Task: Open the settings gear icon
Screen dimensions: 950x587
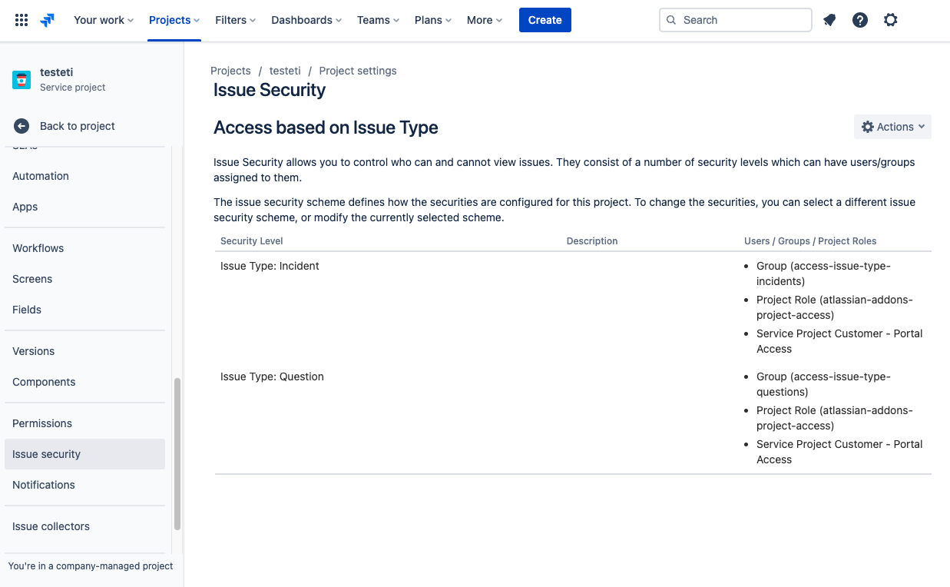Action: pos(890,20)
